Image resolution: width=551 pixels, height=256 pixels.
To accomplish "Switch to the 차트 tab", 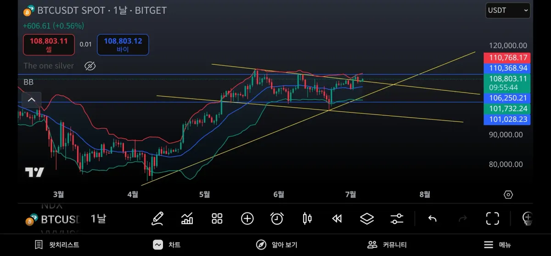I will [167, 245].
